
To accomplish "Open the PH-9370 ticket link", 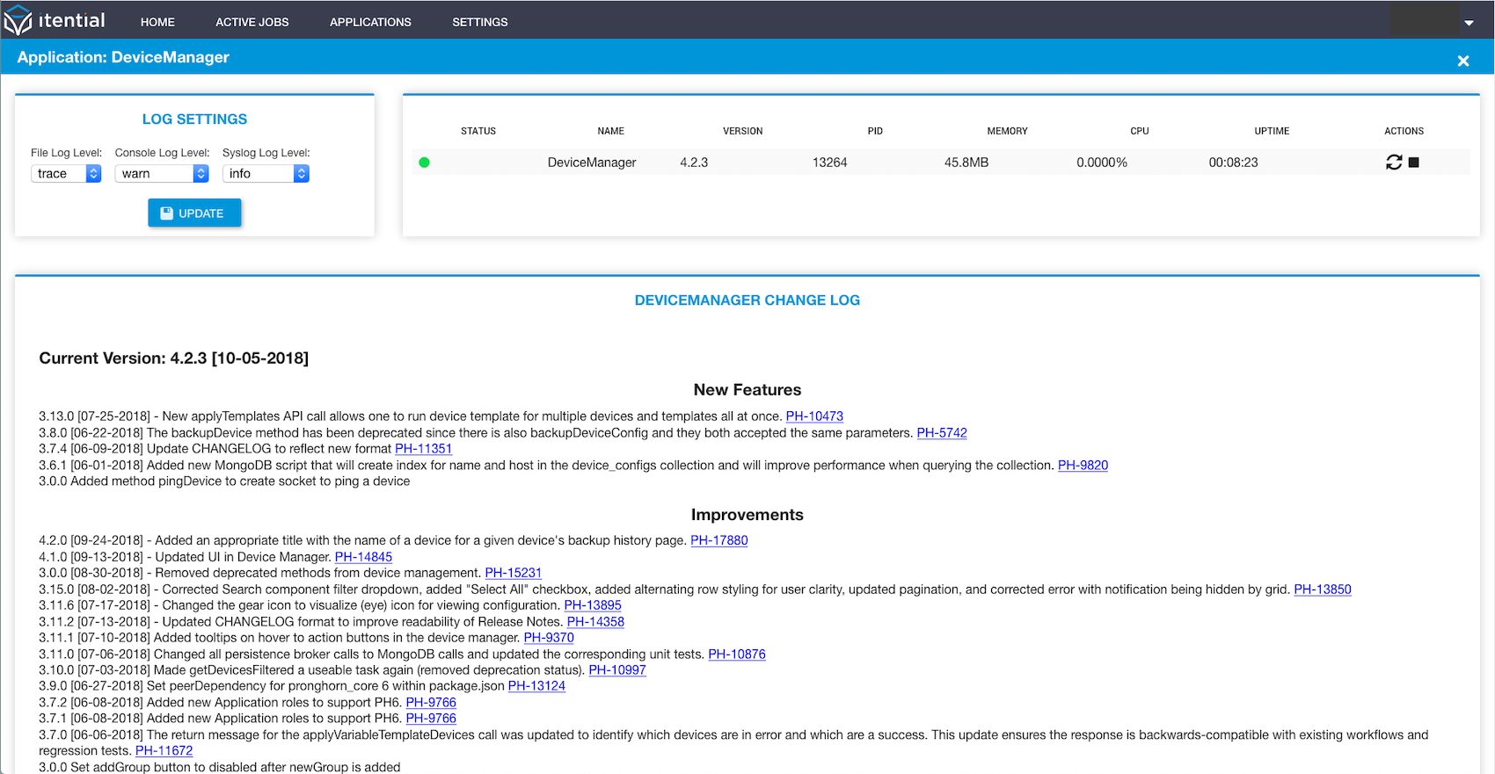I will [549, 638].
